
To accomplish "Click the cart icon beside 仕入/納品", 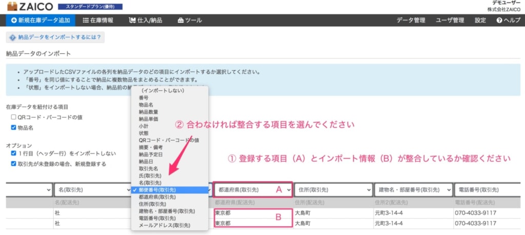I will pos(132,20).
